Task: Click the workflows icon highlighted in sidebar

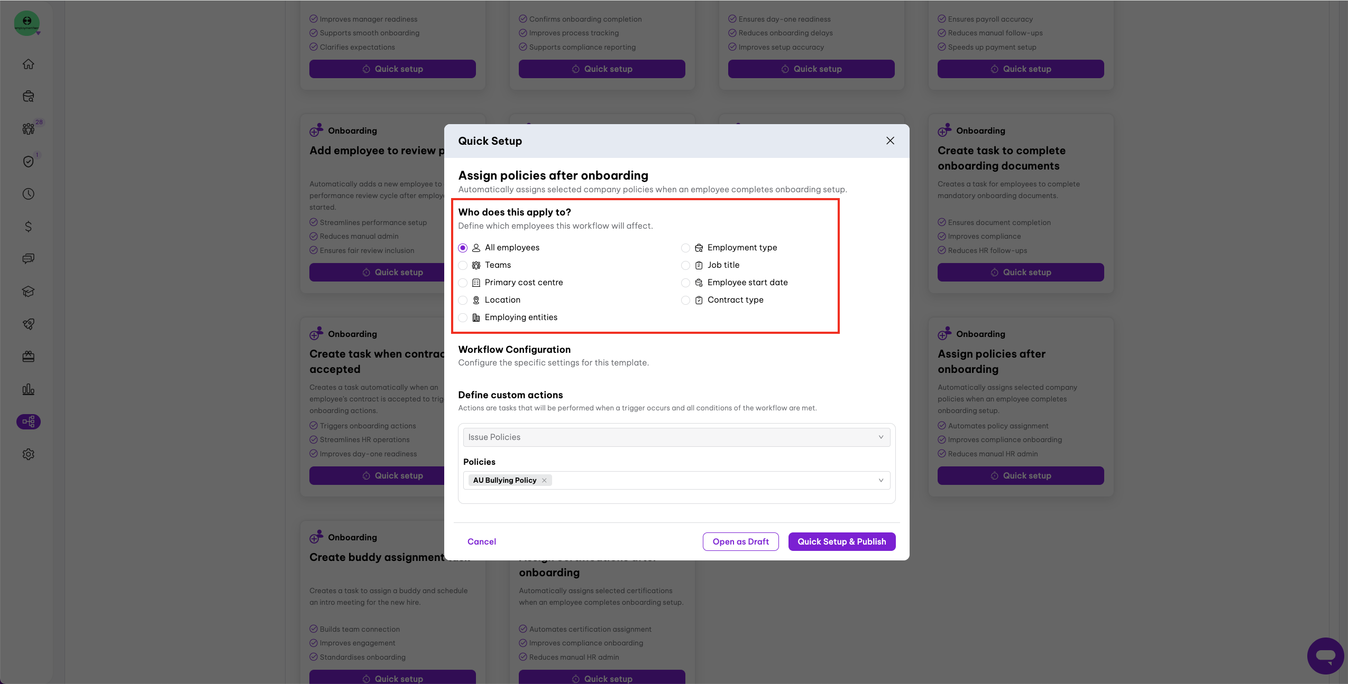Action: pyautogui.click(x=29, y=421)
